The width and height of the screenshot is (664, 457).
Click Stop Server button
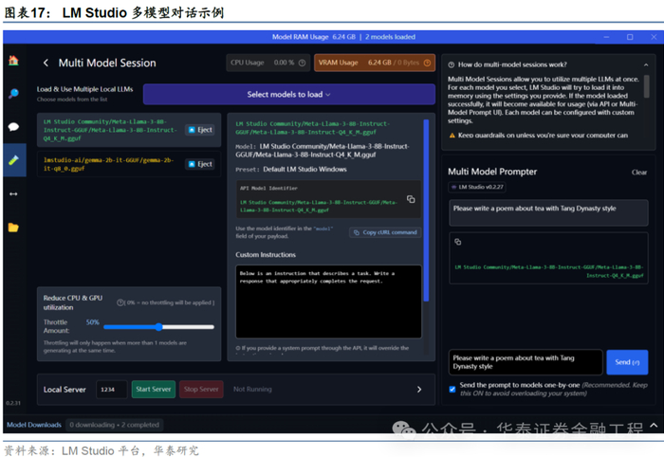(201, 390)
